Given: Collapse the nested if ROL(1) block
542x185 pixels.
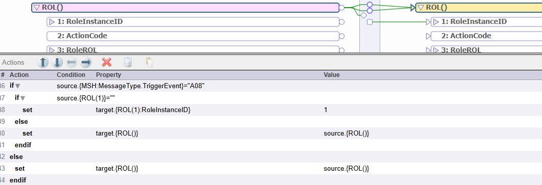Looking at the screenshot, I should [x=23, y=98].
